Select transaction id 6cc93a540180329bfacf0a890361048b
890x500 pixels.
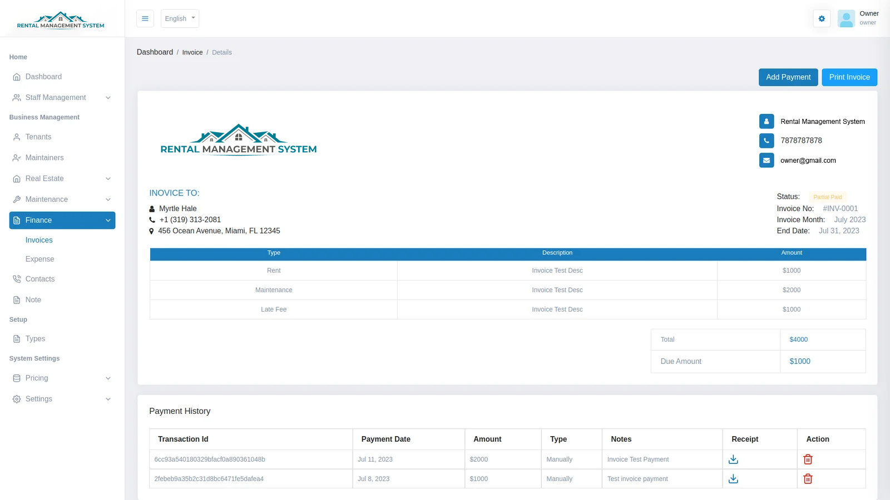tap(210, 459)
